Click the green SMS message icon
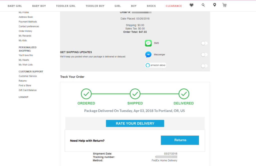Image resolution: width=256 pixels, height=166 pixels. (148, 43)
